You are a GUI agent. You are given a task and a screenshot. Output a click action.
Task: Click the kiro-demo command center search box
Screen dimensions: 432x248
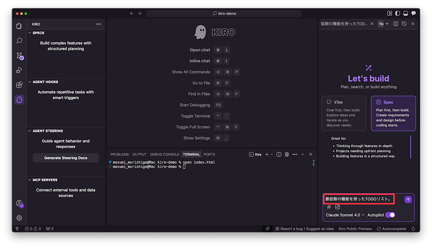point(224,13)
